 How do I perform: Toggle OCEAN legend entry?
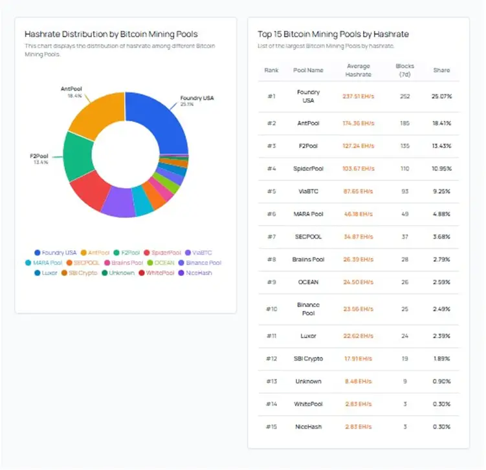point(161,263)
